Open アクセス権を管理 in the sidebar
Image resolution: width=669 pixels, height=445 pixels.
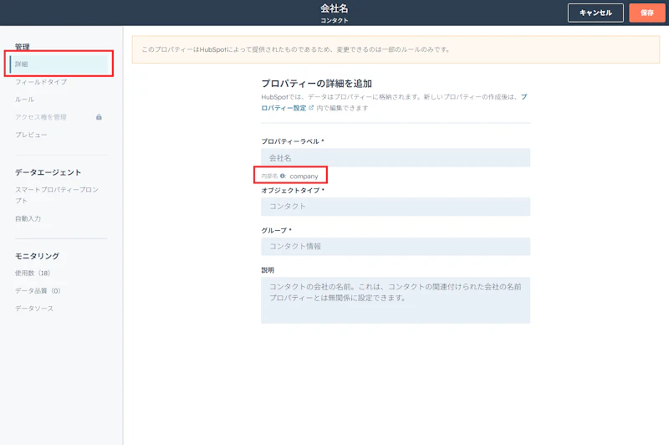41,117
